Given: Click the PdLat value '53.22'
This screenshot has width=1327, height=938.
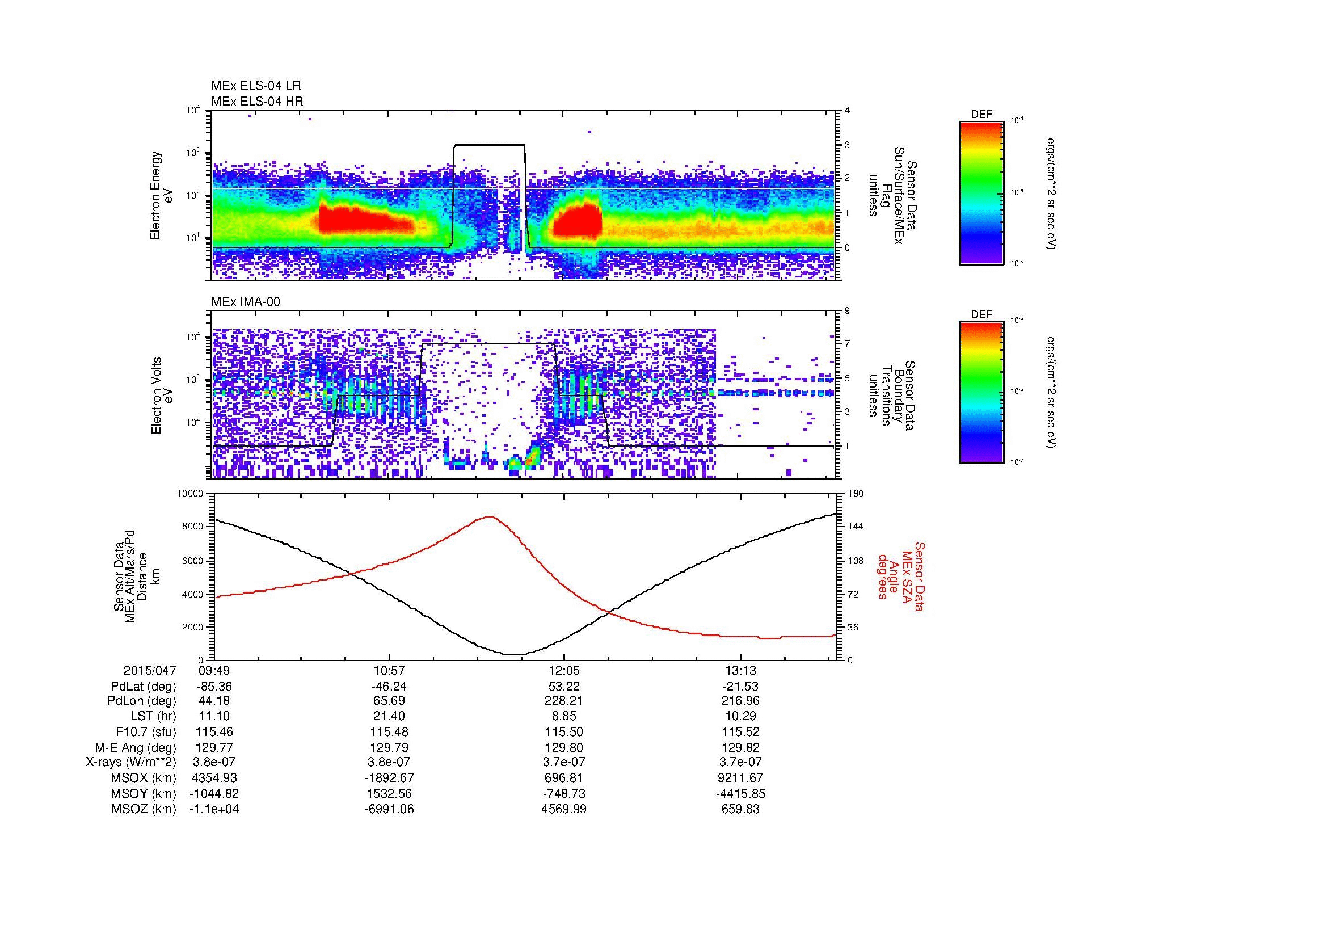Looking at the screenshot, I should (564, 687).
